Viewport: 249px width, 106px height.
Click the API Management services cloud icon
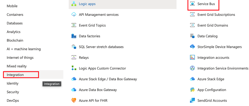(x=74, y=15)
